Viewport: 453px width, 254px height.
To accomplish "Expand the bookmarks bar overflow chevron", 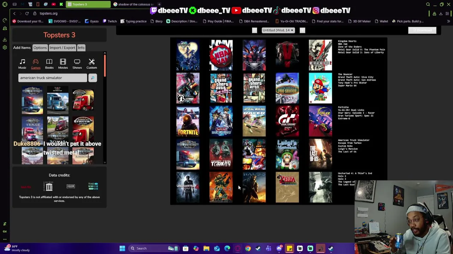I will 448,21.
